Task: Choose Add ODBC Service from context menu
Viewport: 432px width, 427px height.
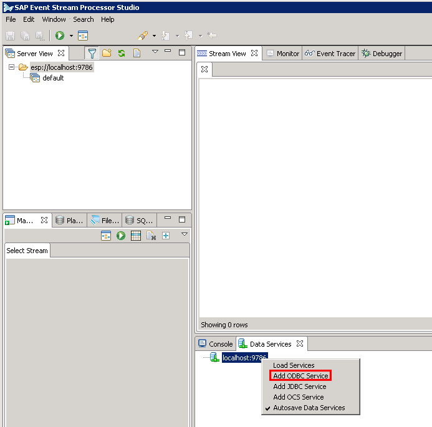Action: pos(300,376)
